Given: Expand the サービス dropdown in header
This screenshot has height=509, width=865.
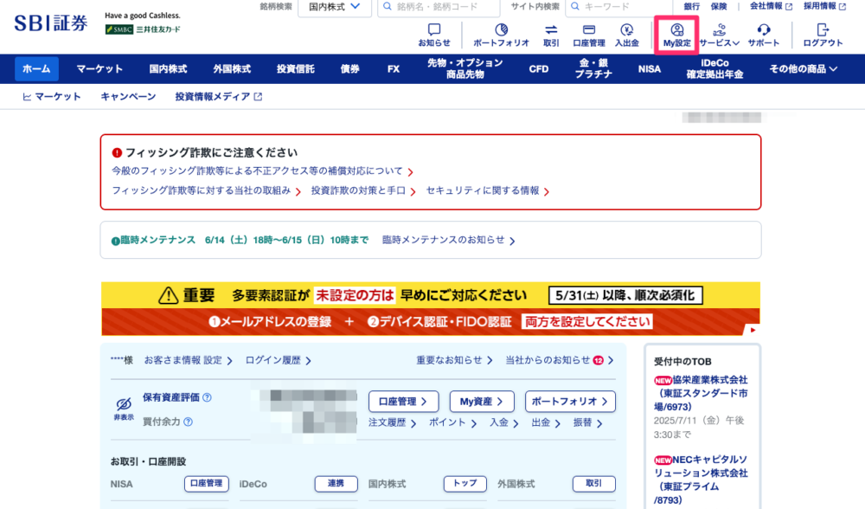Looking at the screenshot, I should [720, 35].
